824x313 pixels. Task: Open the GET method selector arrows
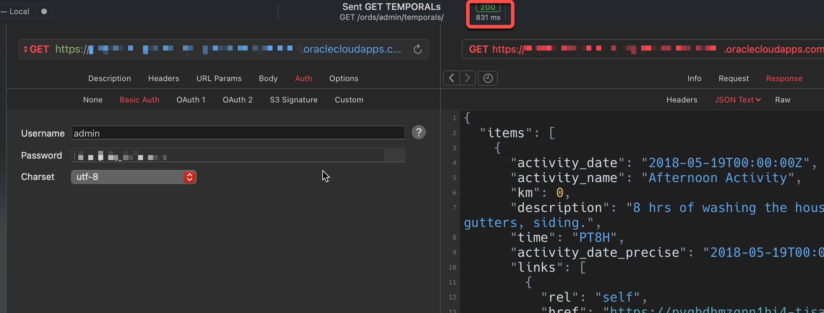point(26,49)
